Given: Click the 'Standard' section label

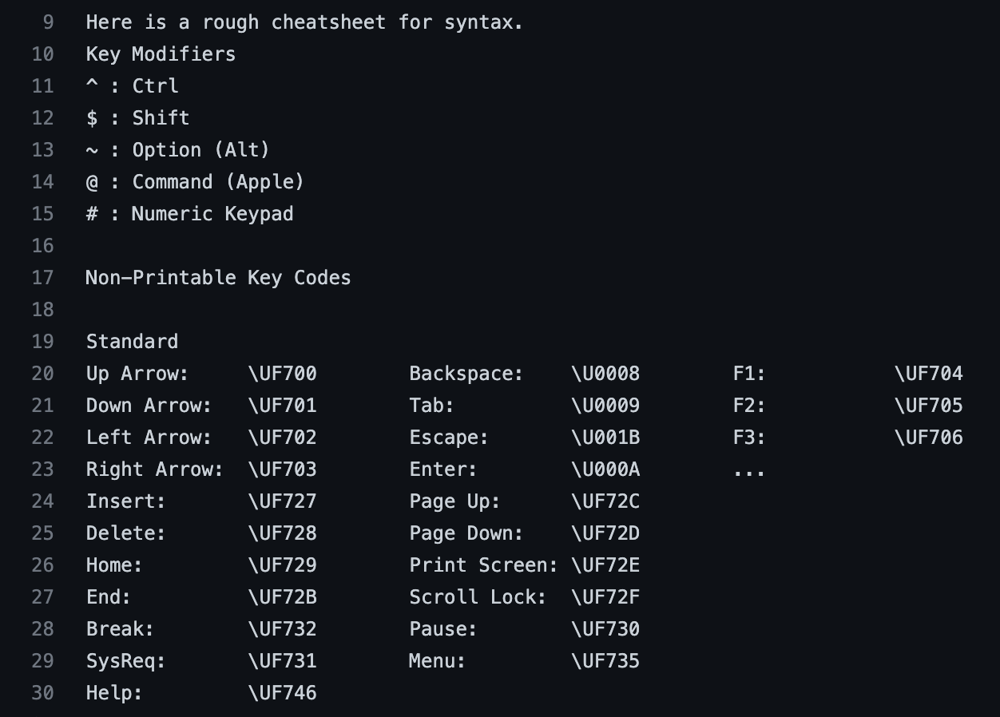Looking at the screenshot, I should [x=132, y=342].
